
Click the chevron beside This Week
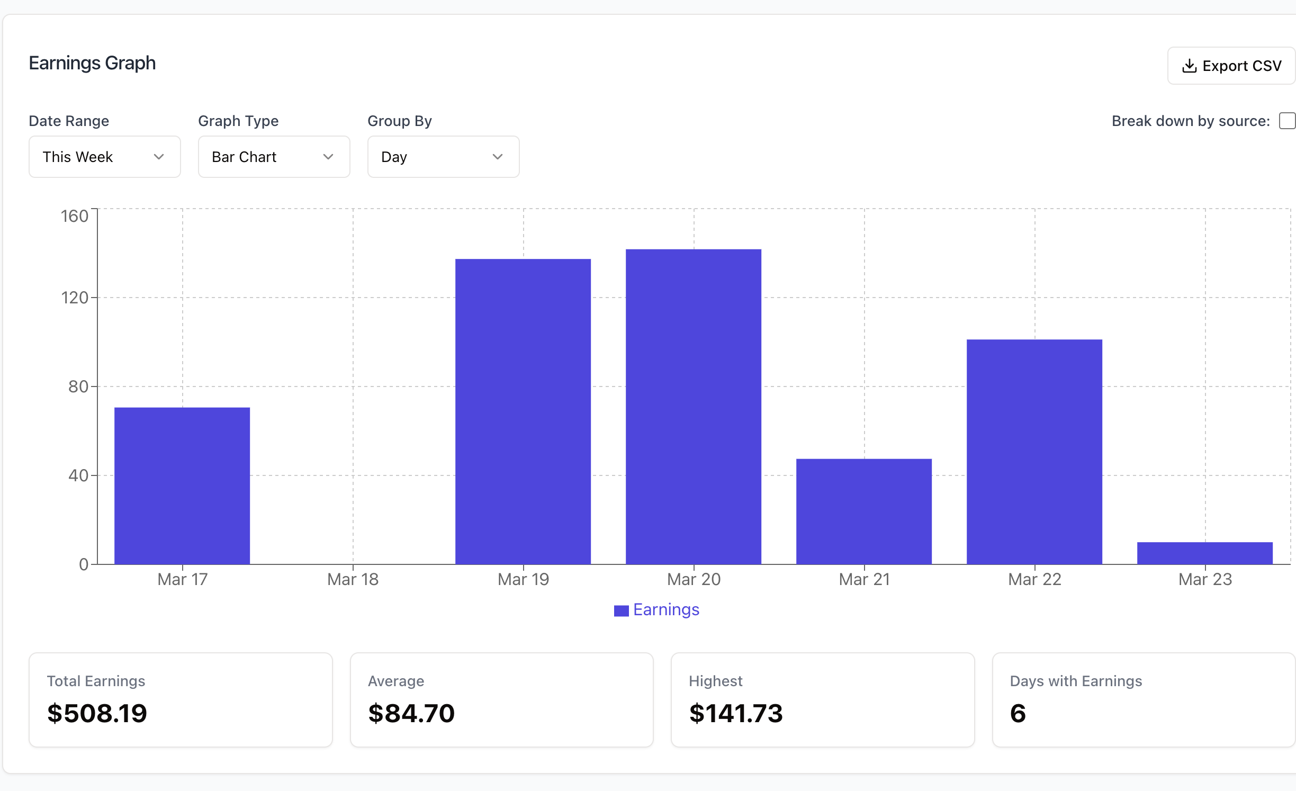point(159,157)
